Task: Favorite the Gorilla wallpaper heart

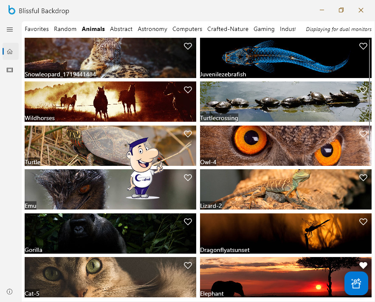Action: 188,221
